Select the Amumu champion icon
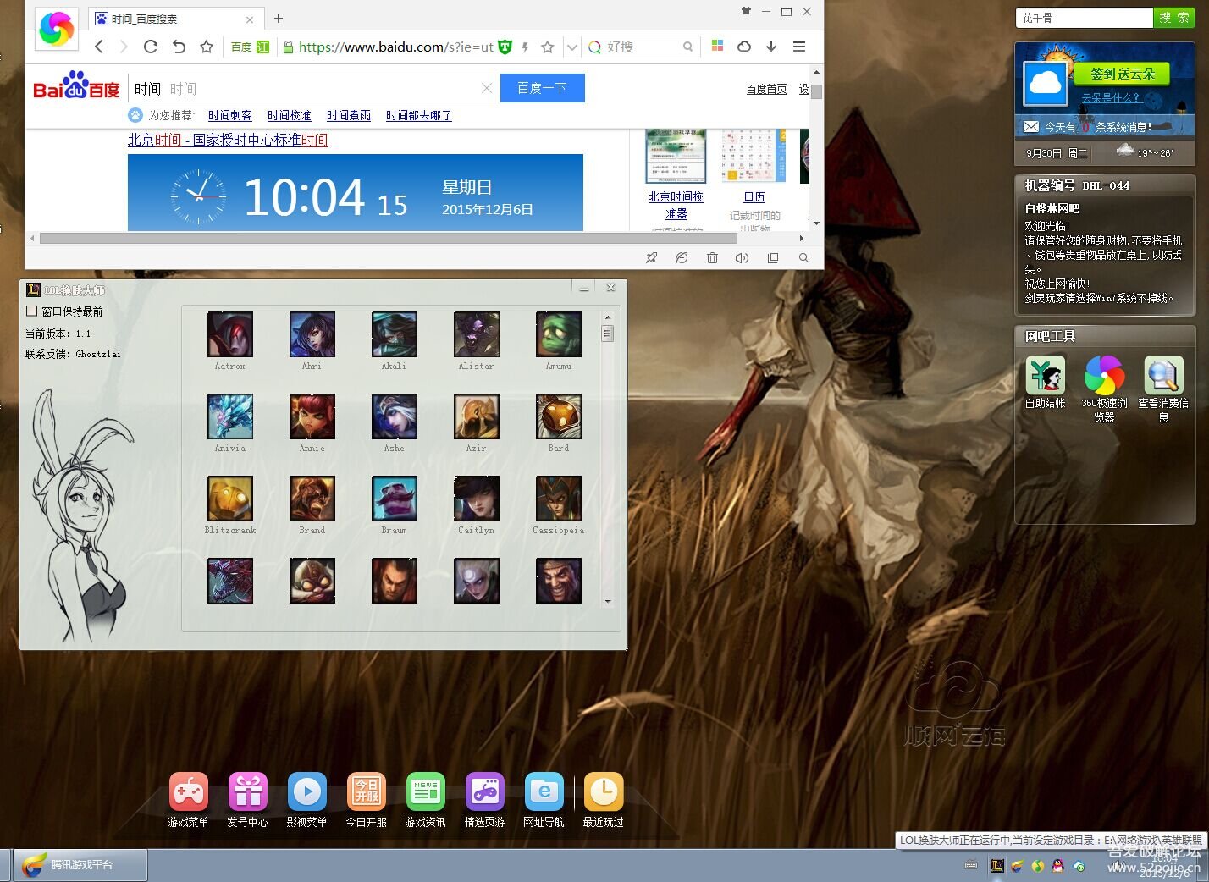Screen dimensions: 1209x882 pyautogui.click(x=559, y=334)
